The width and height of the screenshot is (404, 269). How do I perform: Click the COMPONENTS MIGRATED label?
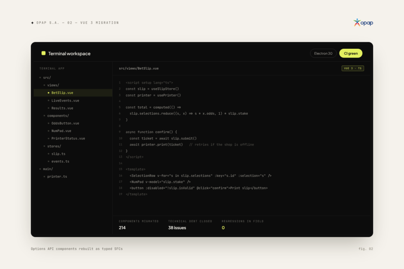point(138,221)
